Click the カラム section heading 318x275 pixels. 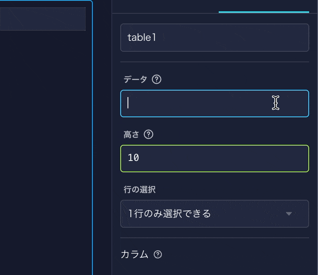coord(134,254)
